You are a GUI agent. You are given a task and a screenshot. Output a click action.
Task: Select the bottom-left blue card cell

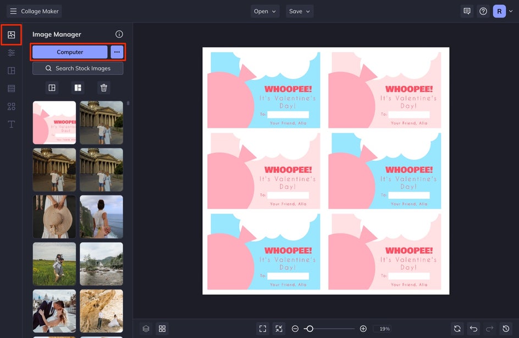click(x=264, y=252)
